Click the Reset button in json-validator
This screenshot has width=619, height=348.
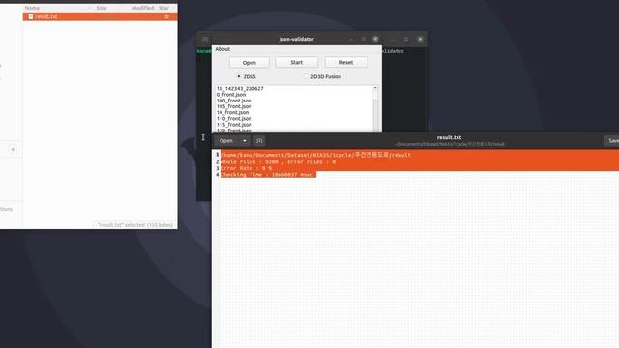346,62
